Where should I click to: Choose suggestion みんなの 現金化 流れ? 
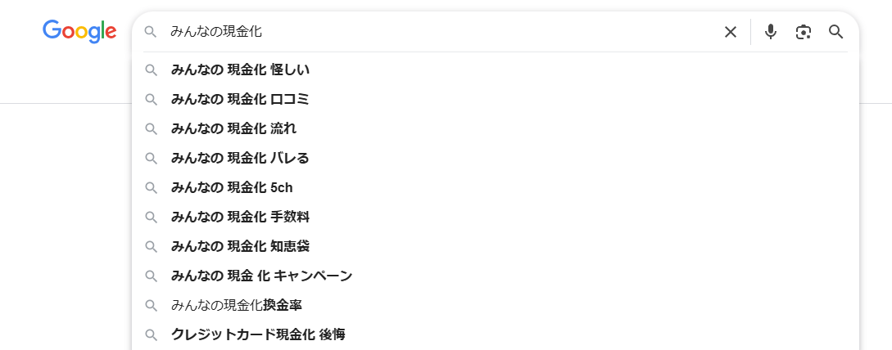233,129
